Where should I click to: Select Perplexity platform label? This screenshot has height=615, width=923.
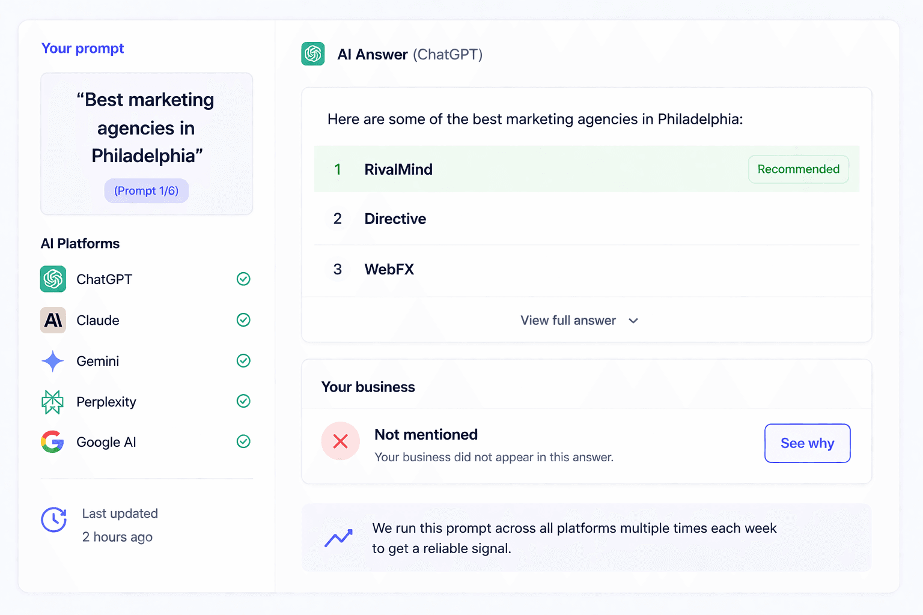pos(106,402)
